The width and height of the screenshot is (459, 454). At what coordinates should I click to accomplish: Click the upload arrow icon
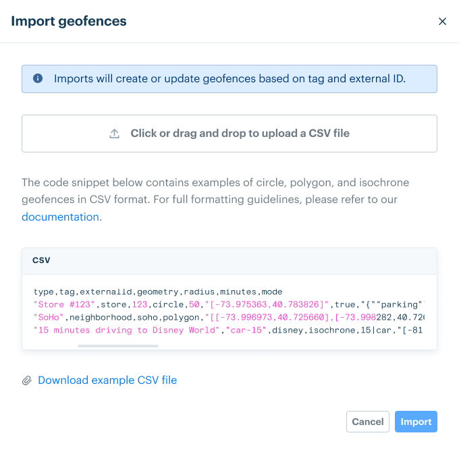pyautogui.click(x=115, y=134)
